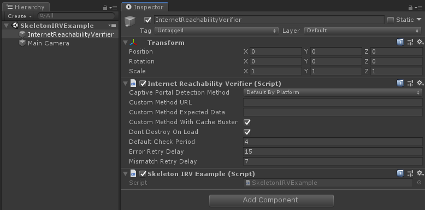Click Internet Reachability Verifier C# script icon
Image resolution: width=425 pixels, height=210 pixels.
[133, 83]
